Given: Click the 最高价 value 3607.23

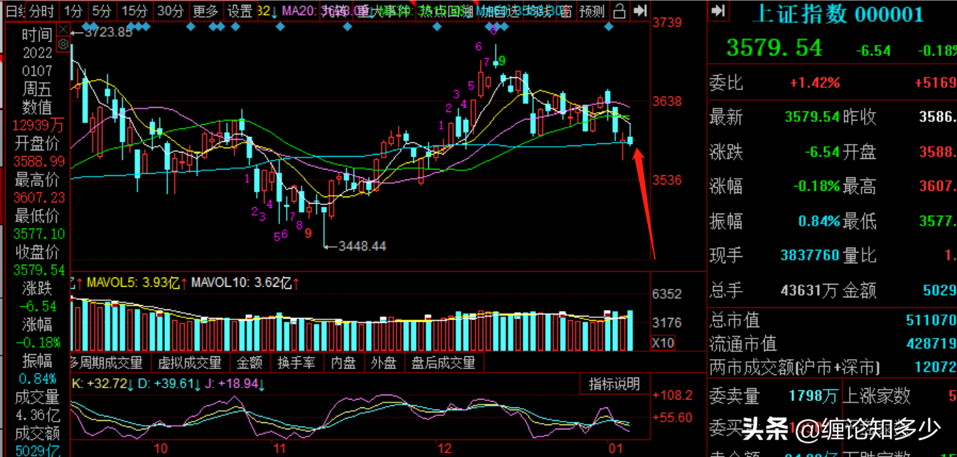Looking at the screenshot, I should (40, 198).
